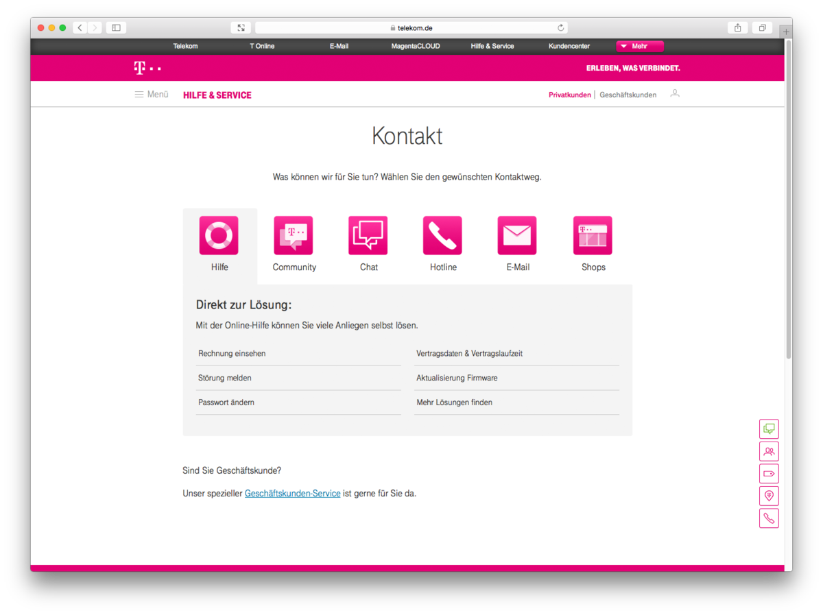This screenshot has height=615, width=823.
Task: Open MagentaCLOUD in the top navigation
Action: [x=416, y=47]
